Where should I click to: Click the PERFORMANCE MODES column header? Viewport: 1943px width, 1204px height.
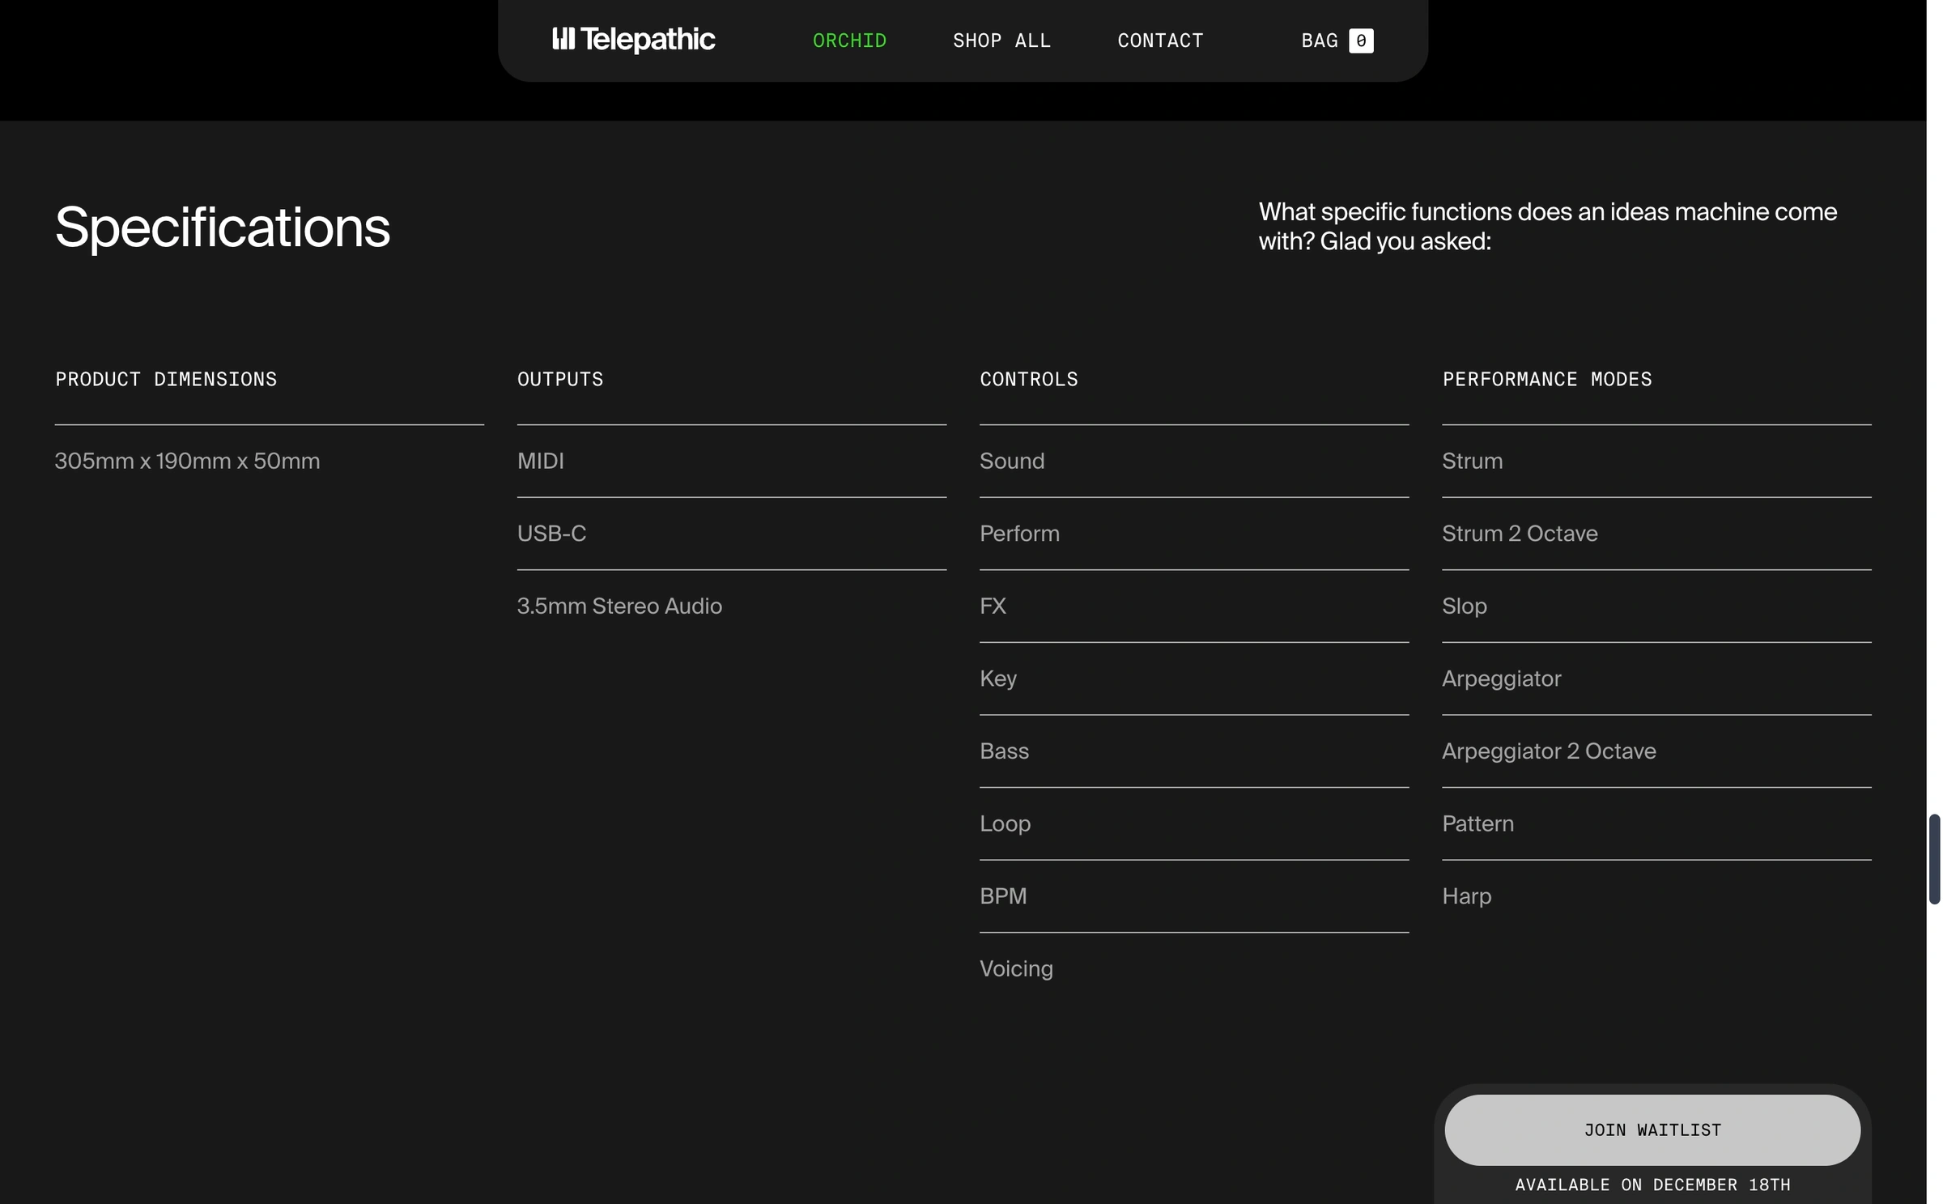tap(1545, 379)
